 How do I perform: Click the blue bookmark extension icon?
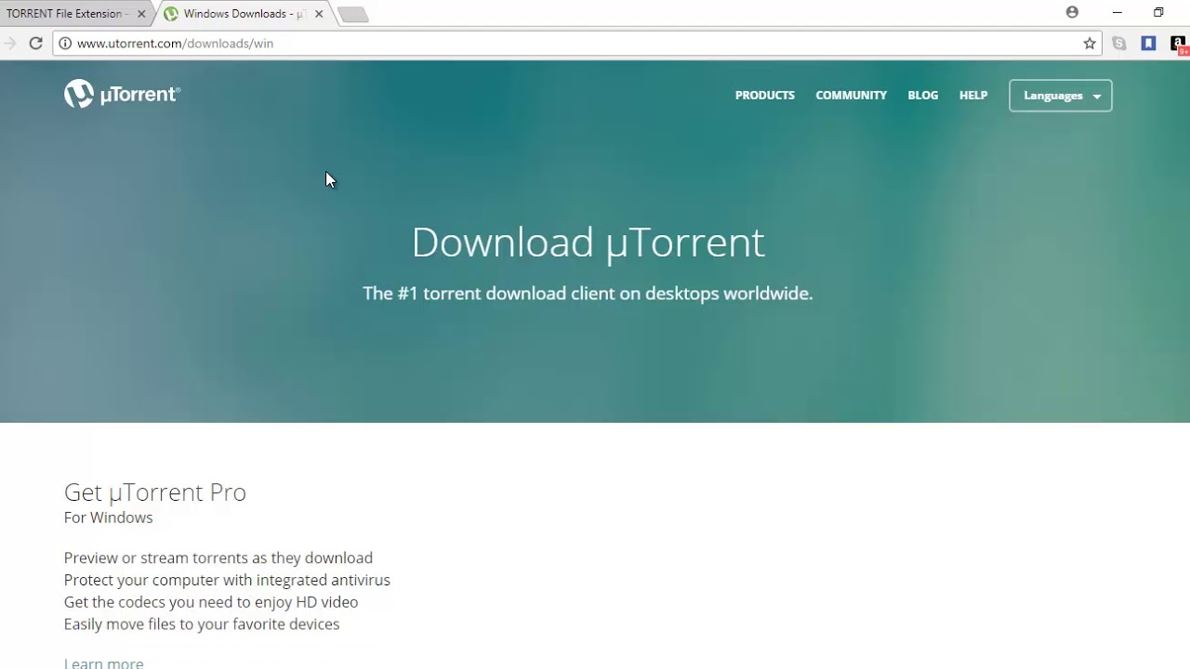tap(1149, 43)
